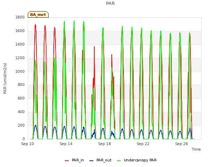This screenshot has width=222, height=167.
Task: Click the PAR chart title
Action: (x=110, y=3)
